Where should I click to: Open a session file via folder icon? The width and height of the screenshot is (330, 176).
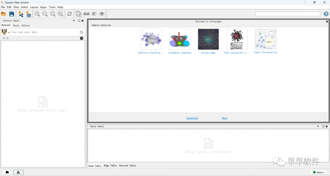coord(4,14)
